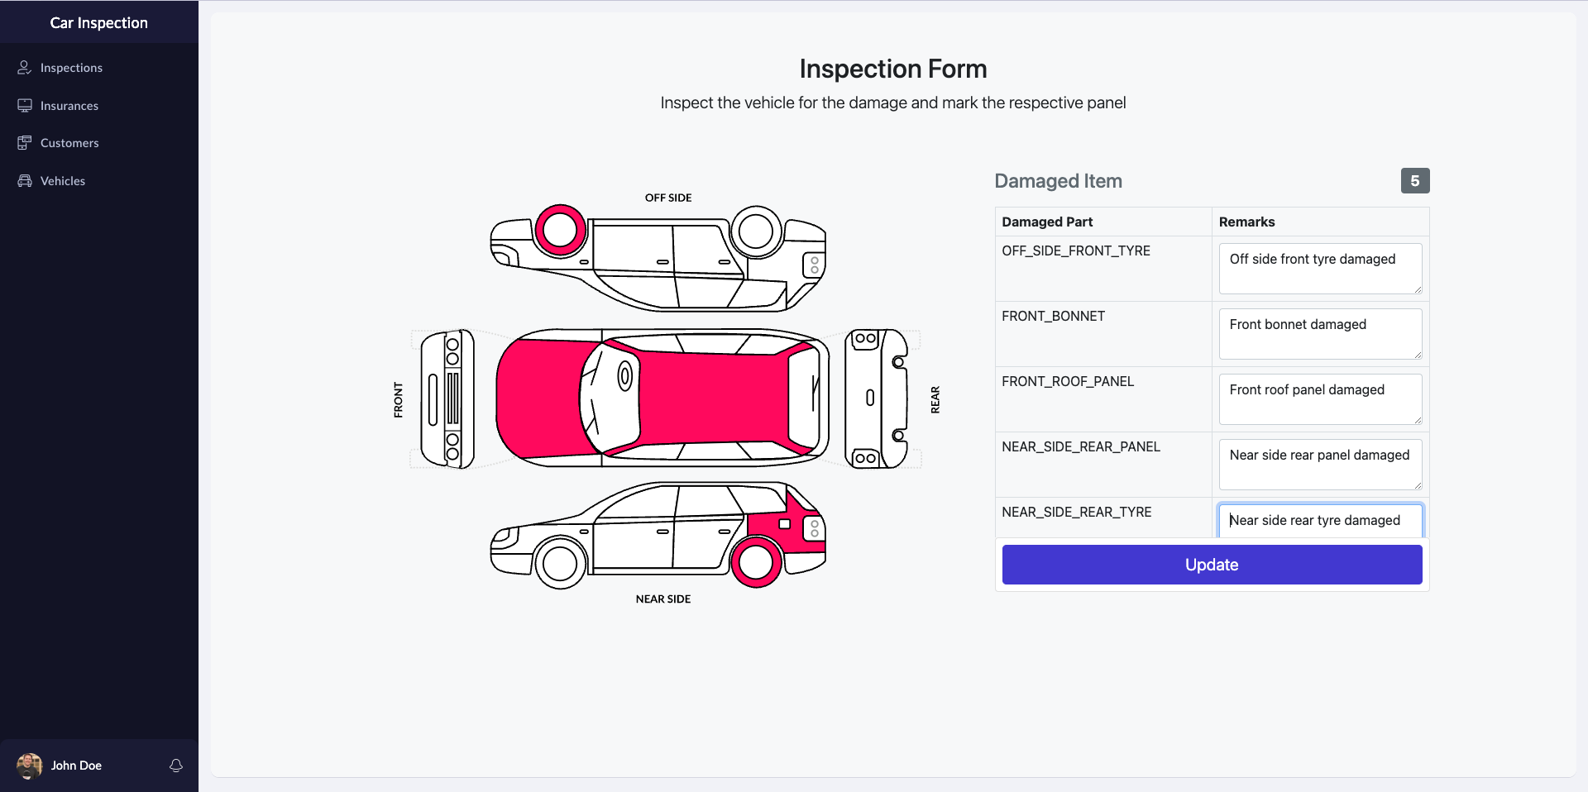Toggle the off side front tyre
The width and height of the screenshot is (1588, 792).
pos(561,230)
